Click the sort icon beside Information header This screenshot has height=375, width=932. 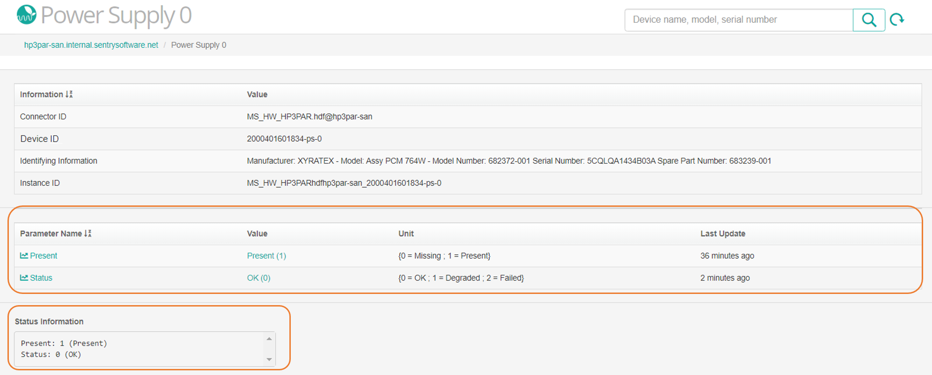pyautogui.click(x=69, y=95)
